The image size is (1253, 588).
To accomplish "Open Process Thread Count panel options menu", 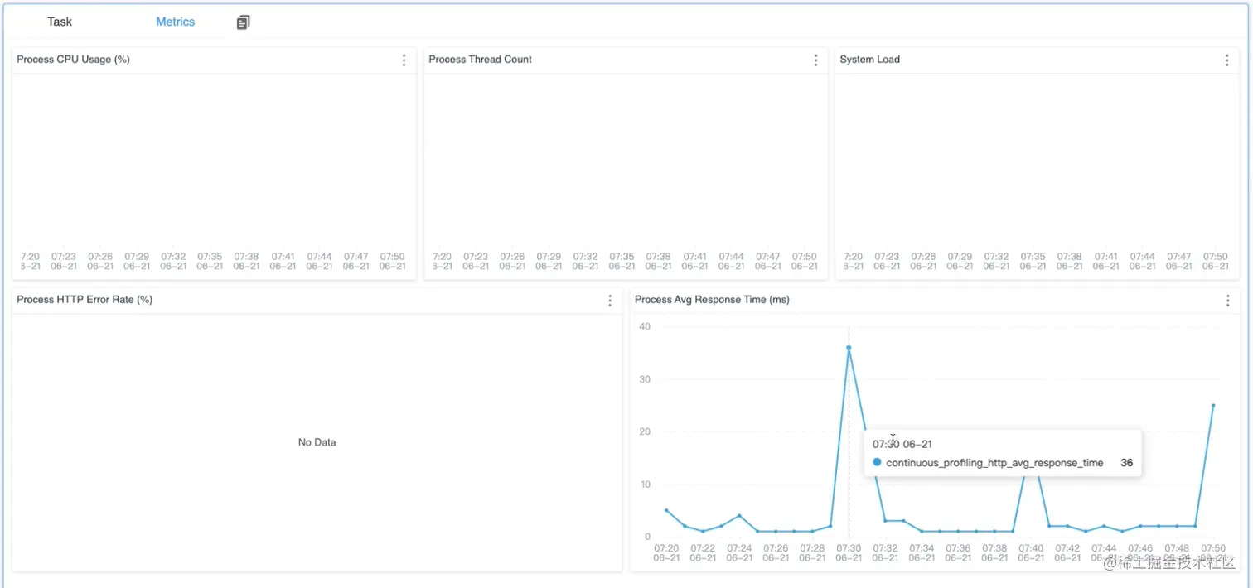I will pos(815,60).
